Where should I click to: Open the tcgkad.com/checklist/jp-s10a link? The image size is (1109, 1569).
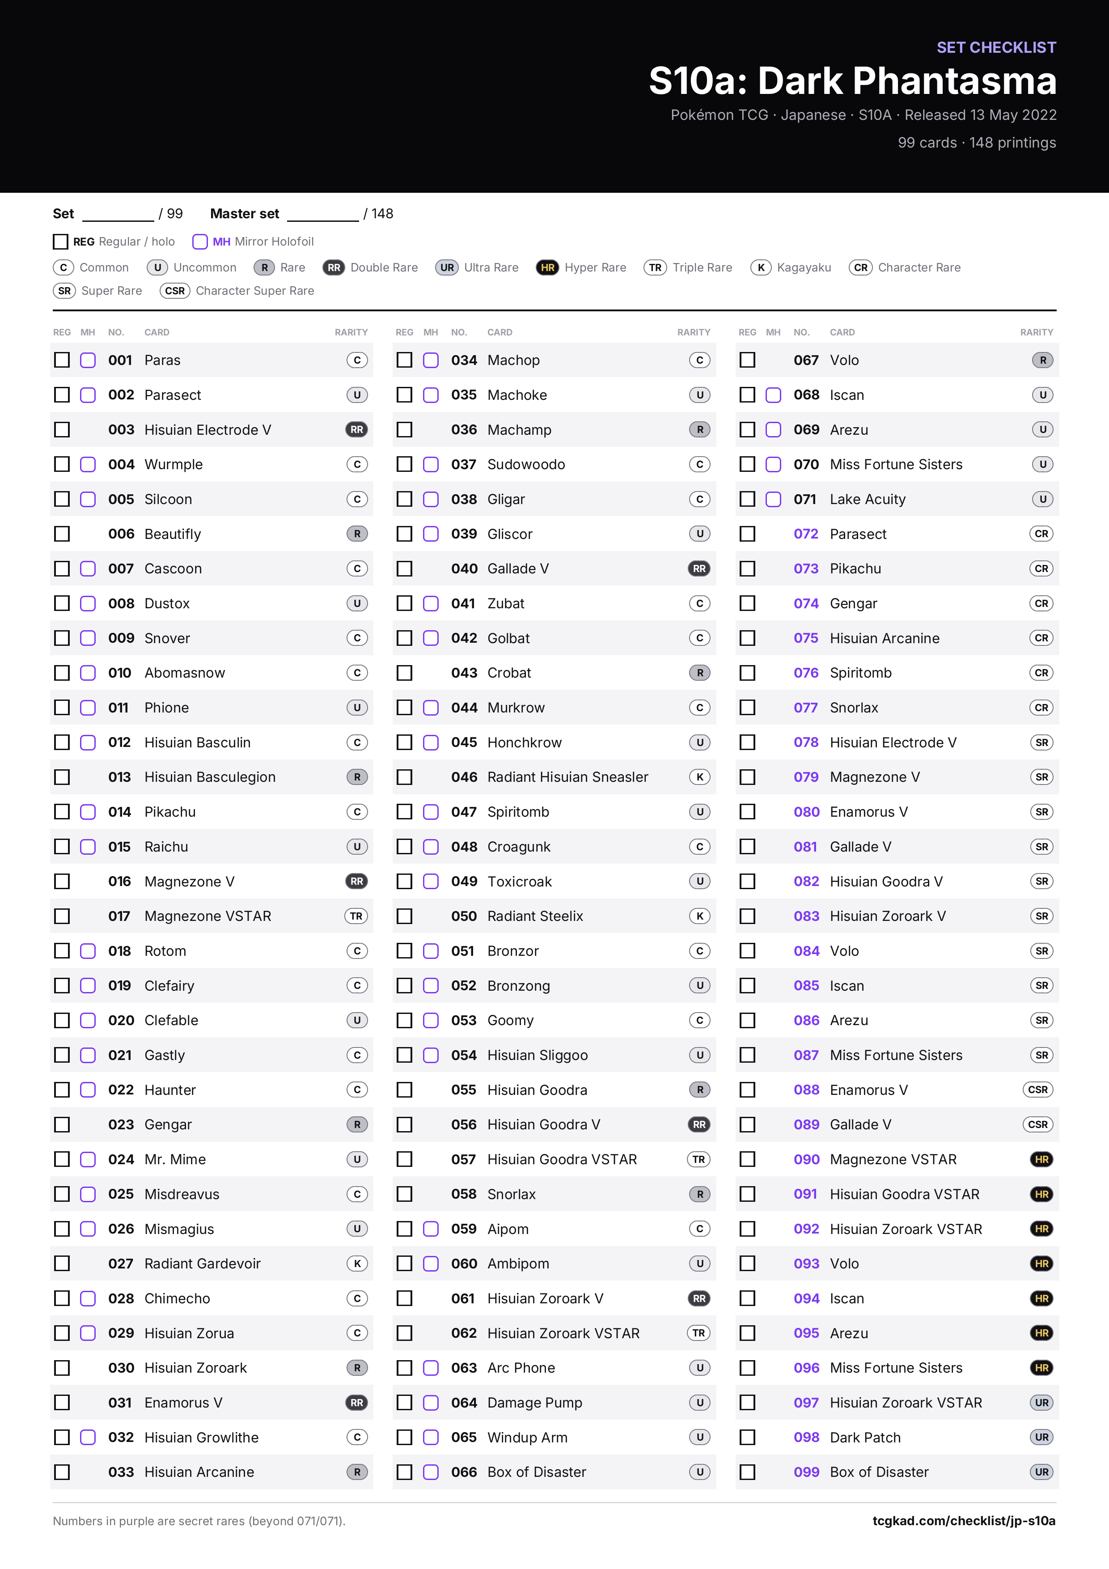[964, 1521]
